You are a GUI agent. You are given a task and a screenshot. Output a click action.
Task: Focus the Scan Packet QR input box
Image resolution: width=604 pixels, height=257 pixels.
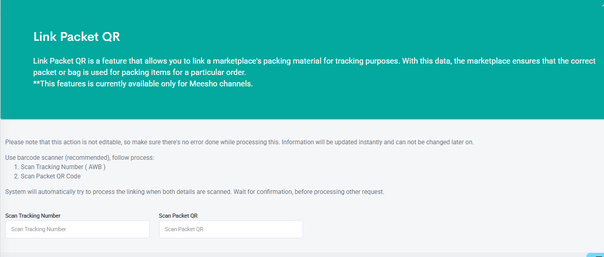(x=231, y=229)
